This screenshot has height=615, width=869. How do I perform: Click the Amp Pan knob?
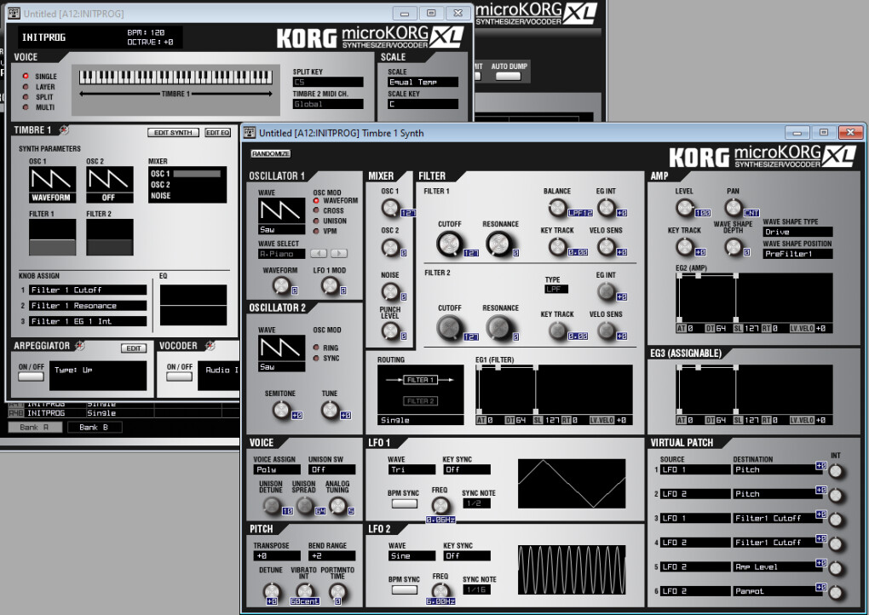734,208
